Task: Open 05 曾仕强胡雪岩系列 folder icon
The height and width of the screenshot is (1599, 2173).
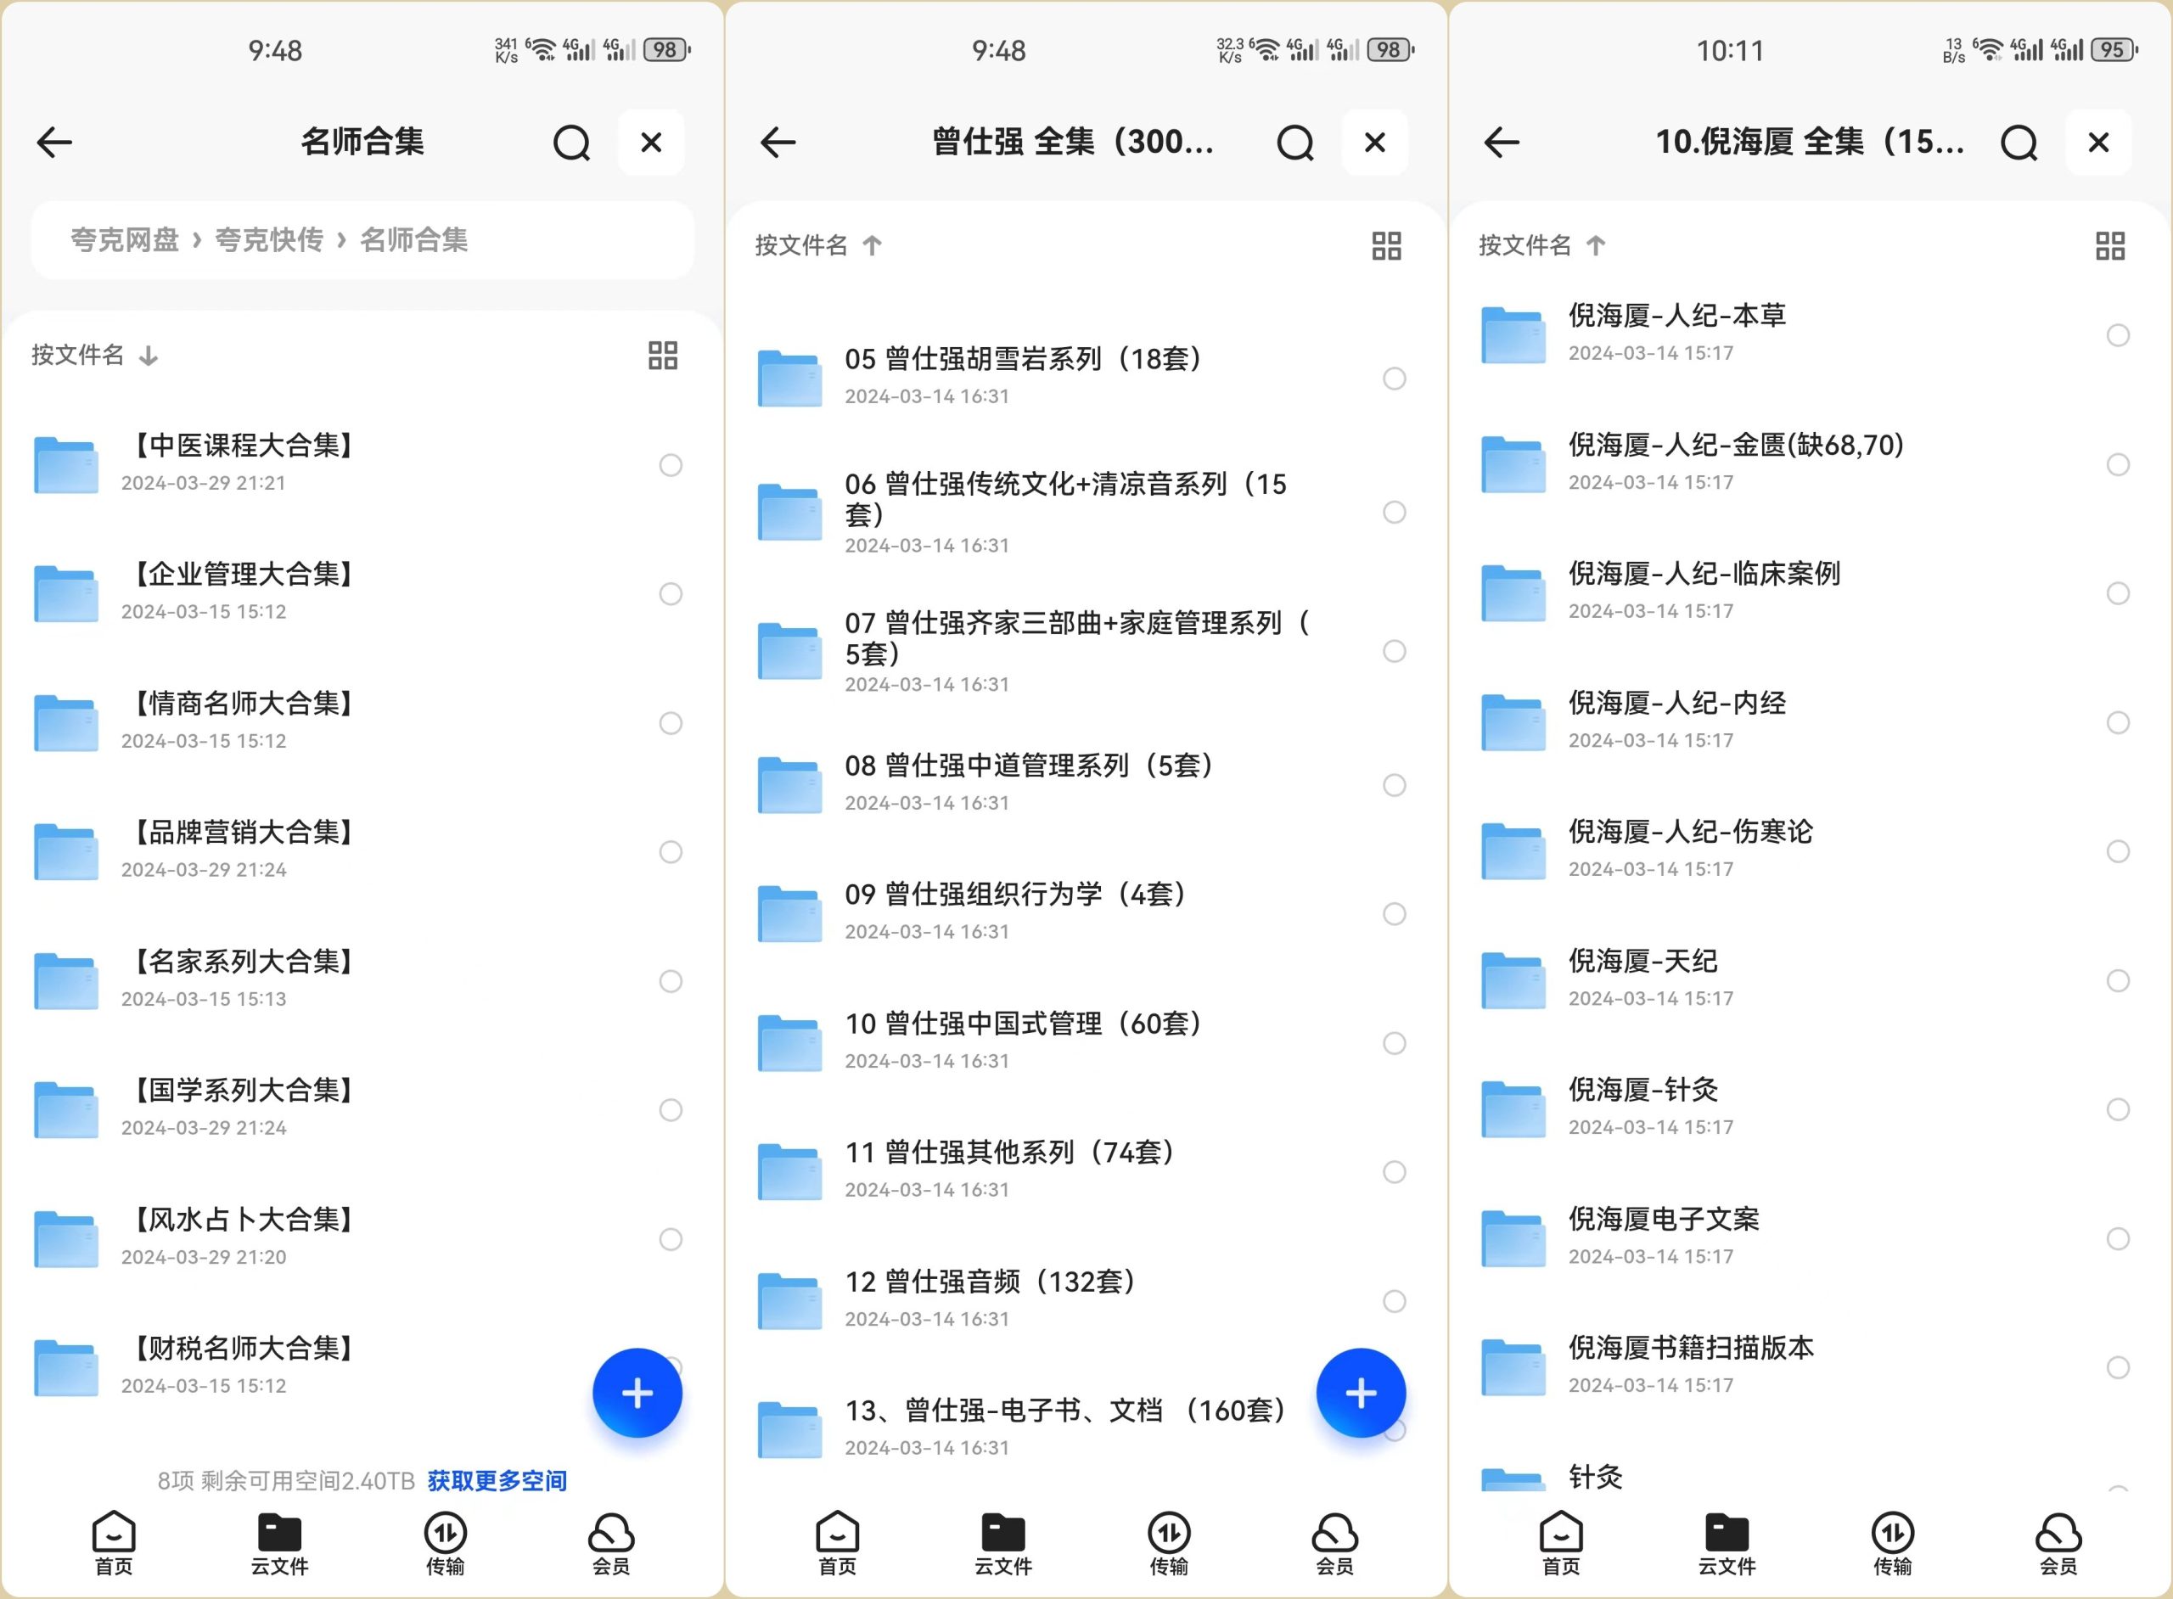Action: click(789, 379)
